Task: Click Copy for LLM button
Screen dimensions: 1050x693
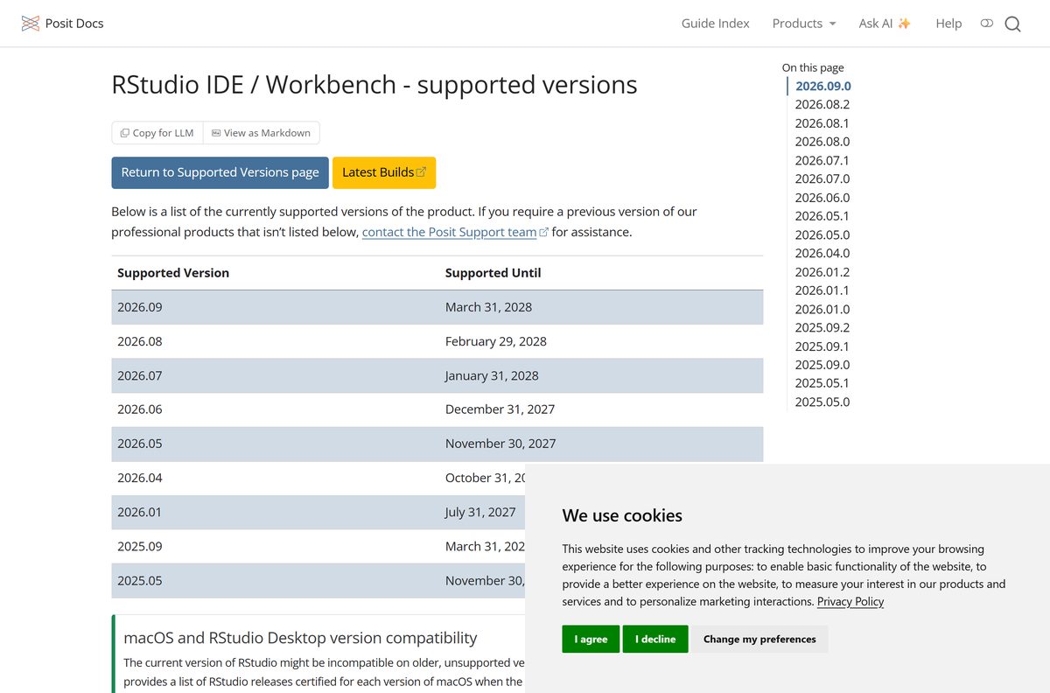Action: [157, 133]
